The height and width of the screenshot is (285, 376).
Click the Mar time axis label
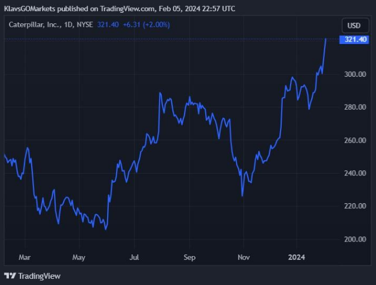tap(25, 257)
